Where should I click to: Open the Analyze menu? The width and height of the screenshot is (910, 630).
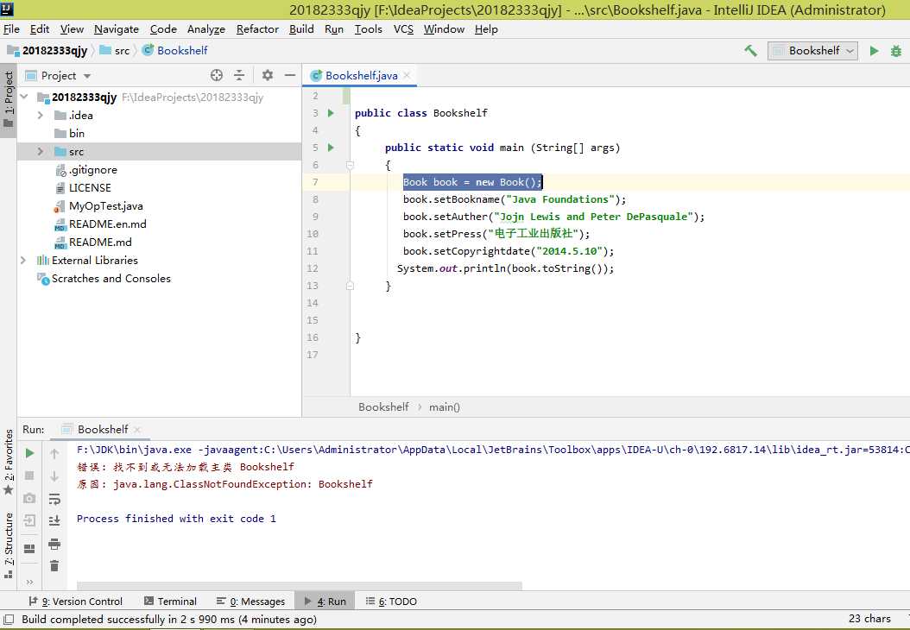[206, 29]
